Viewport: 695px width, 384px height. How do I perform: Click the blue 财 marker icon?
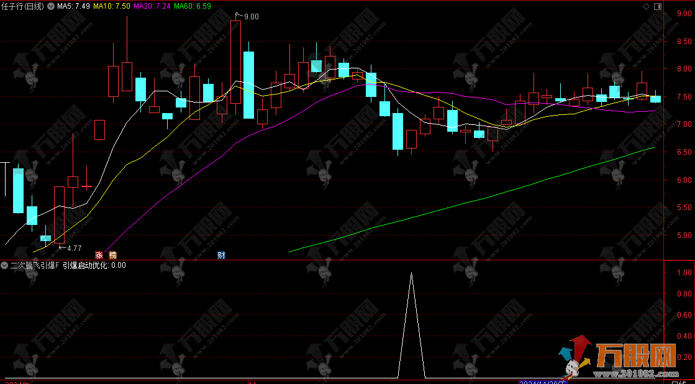[221, 255]
